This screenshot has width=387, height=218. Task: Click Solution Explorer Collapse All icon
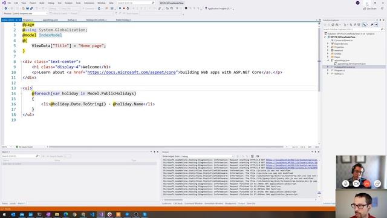[355, 25]
